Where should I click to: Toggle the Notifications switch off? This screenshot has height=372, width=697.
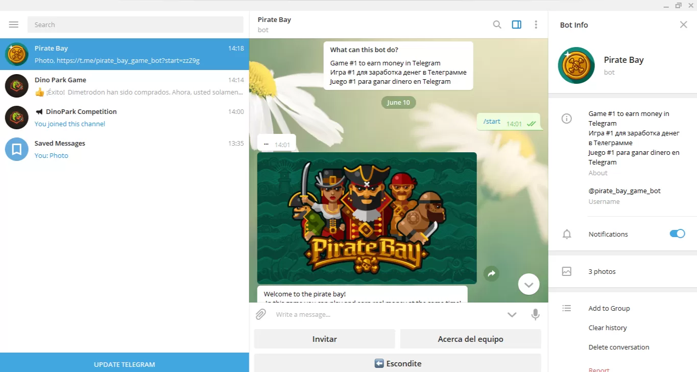(677, 234)
